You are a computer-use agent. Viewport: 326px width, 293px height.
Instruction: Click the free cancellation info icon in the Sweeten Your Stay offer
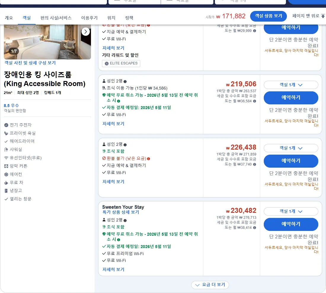(119, 240)
